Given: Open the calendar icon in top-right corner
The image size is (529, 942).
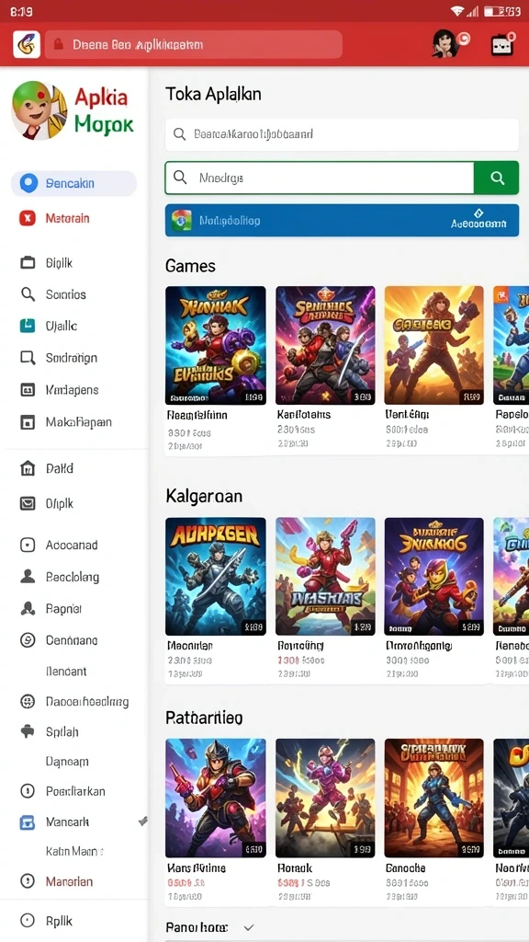Looking at the screenshot, I should point(502,44).
